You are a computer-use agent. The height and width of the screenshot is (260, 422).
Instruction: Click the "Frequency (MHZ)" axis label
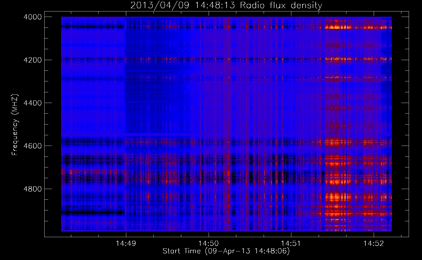(15, 125)
